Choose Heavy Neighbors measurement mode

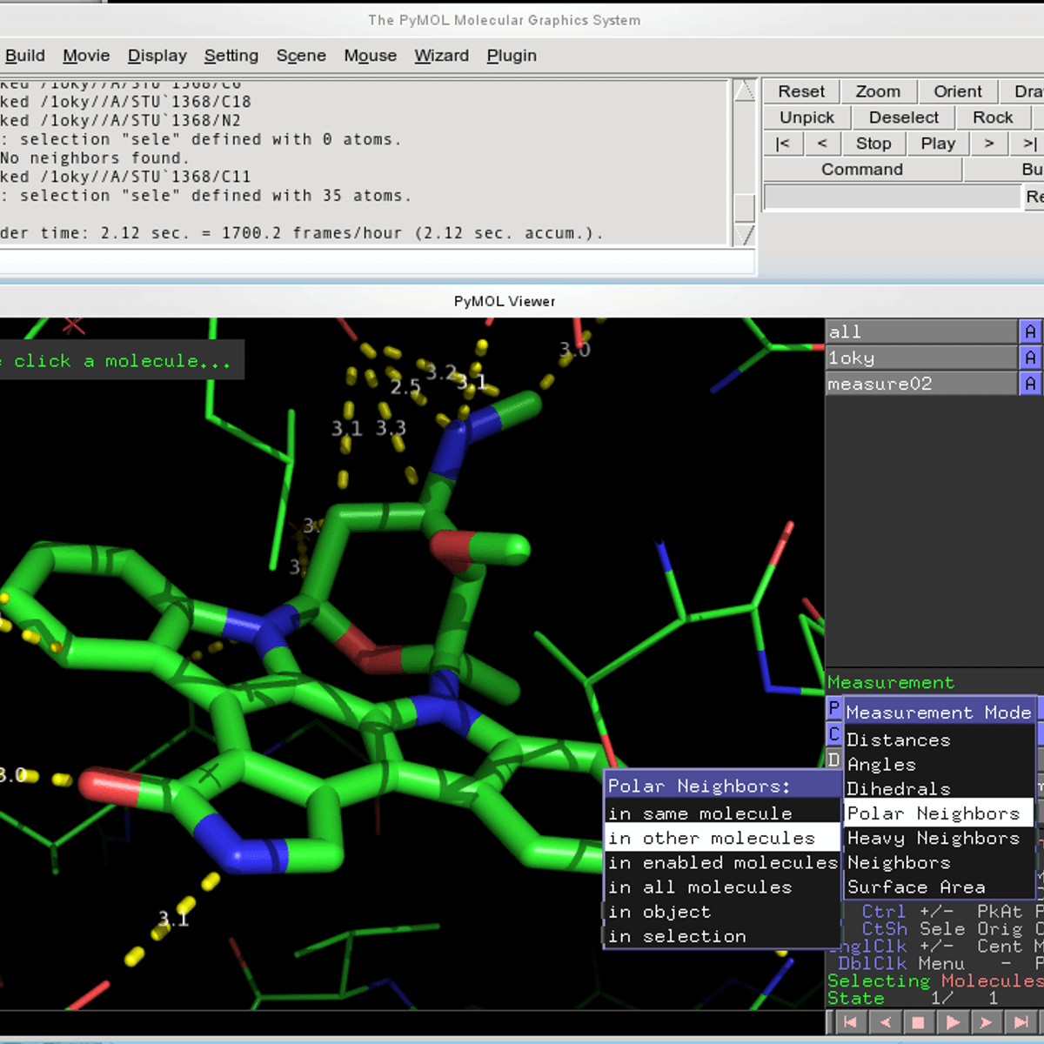(940, 838)
